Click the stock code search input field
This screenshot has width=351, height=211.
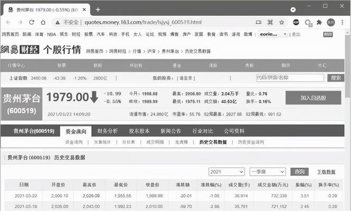point(290,78)
